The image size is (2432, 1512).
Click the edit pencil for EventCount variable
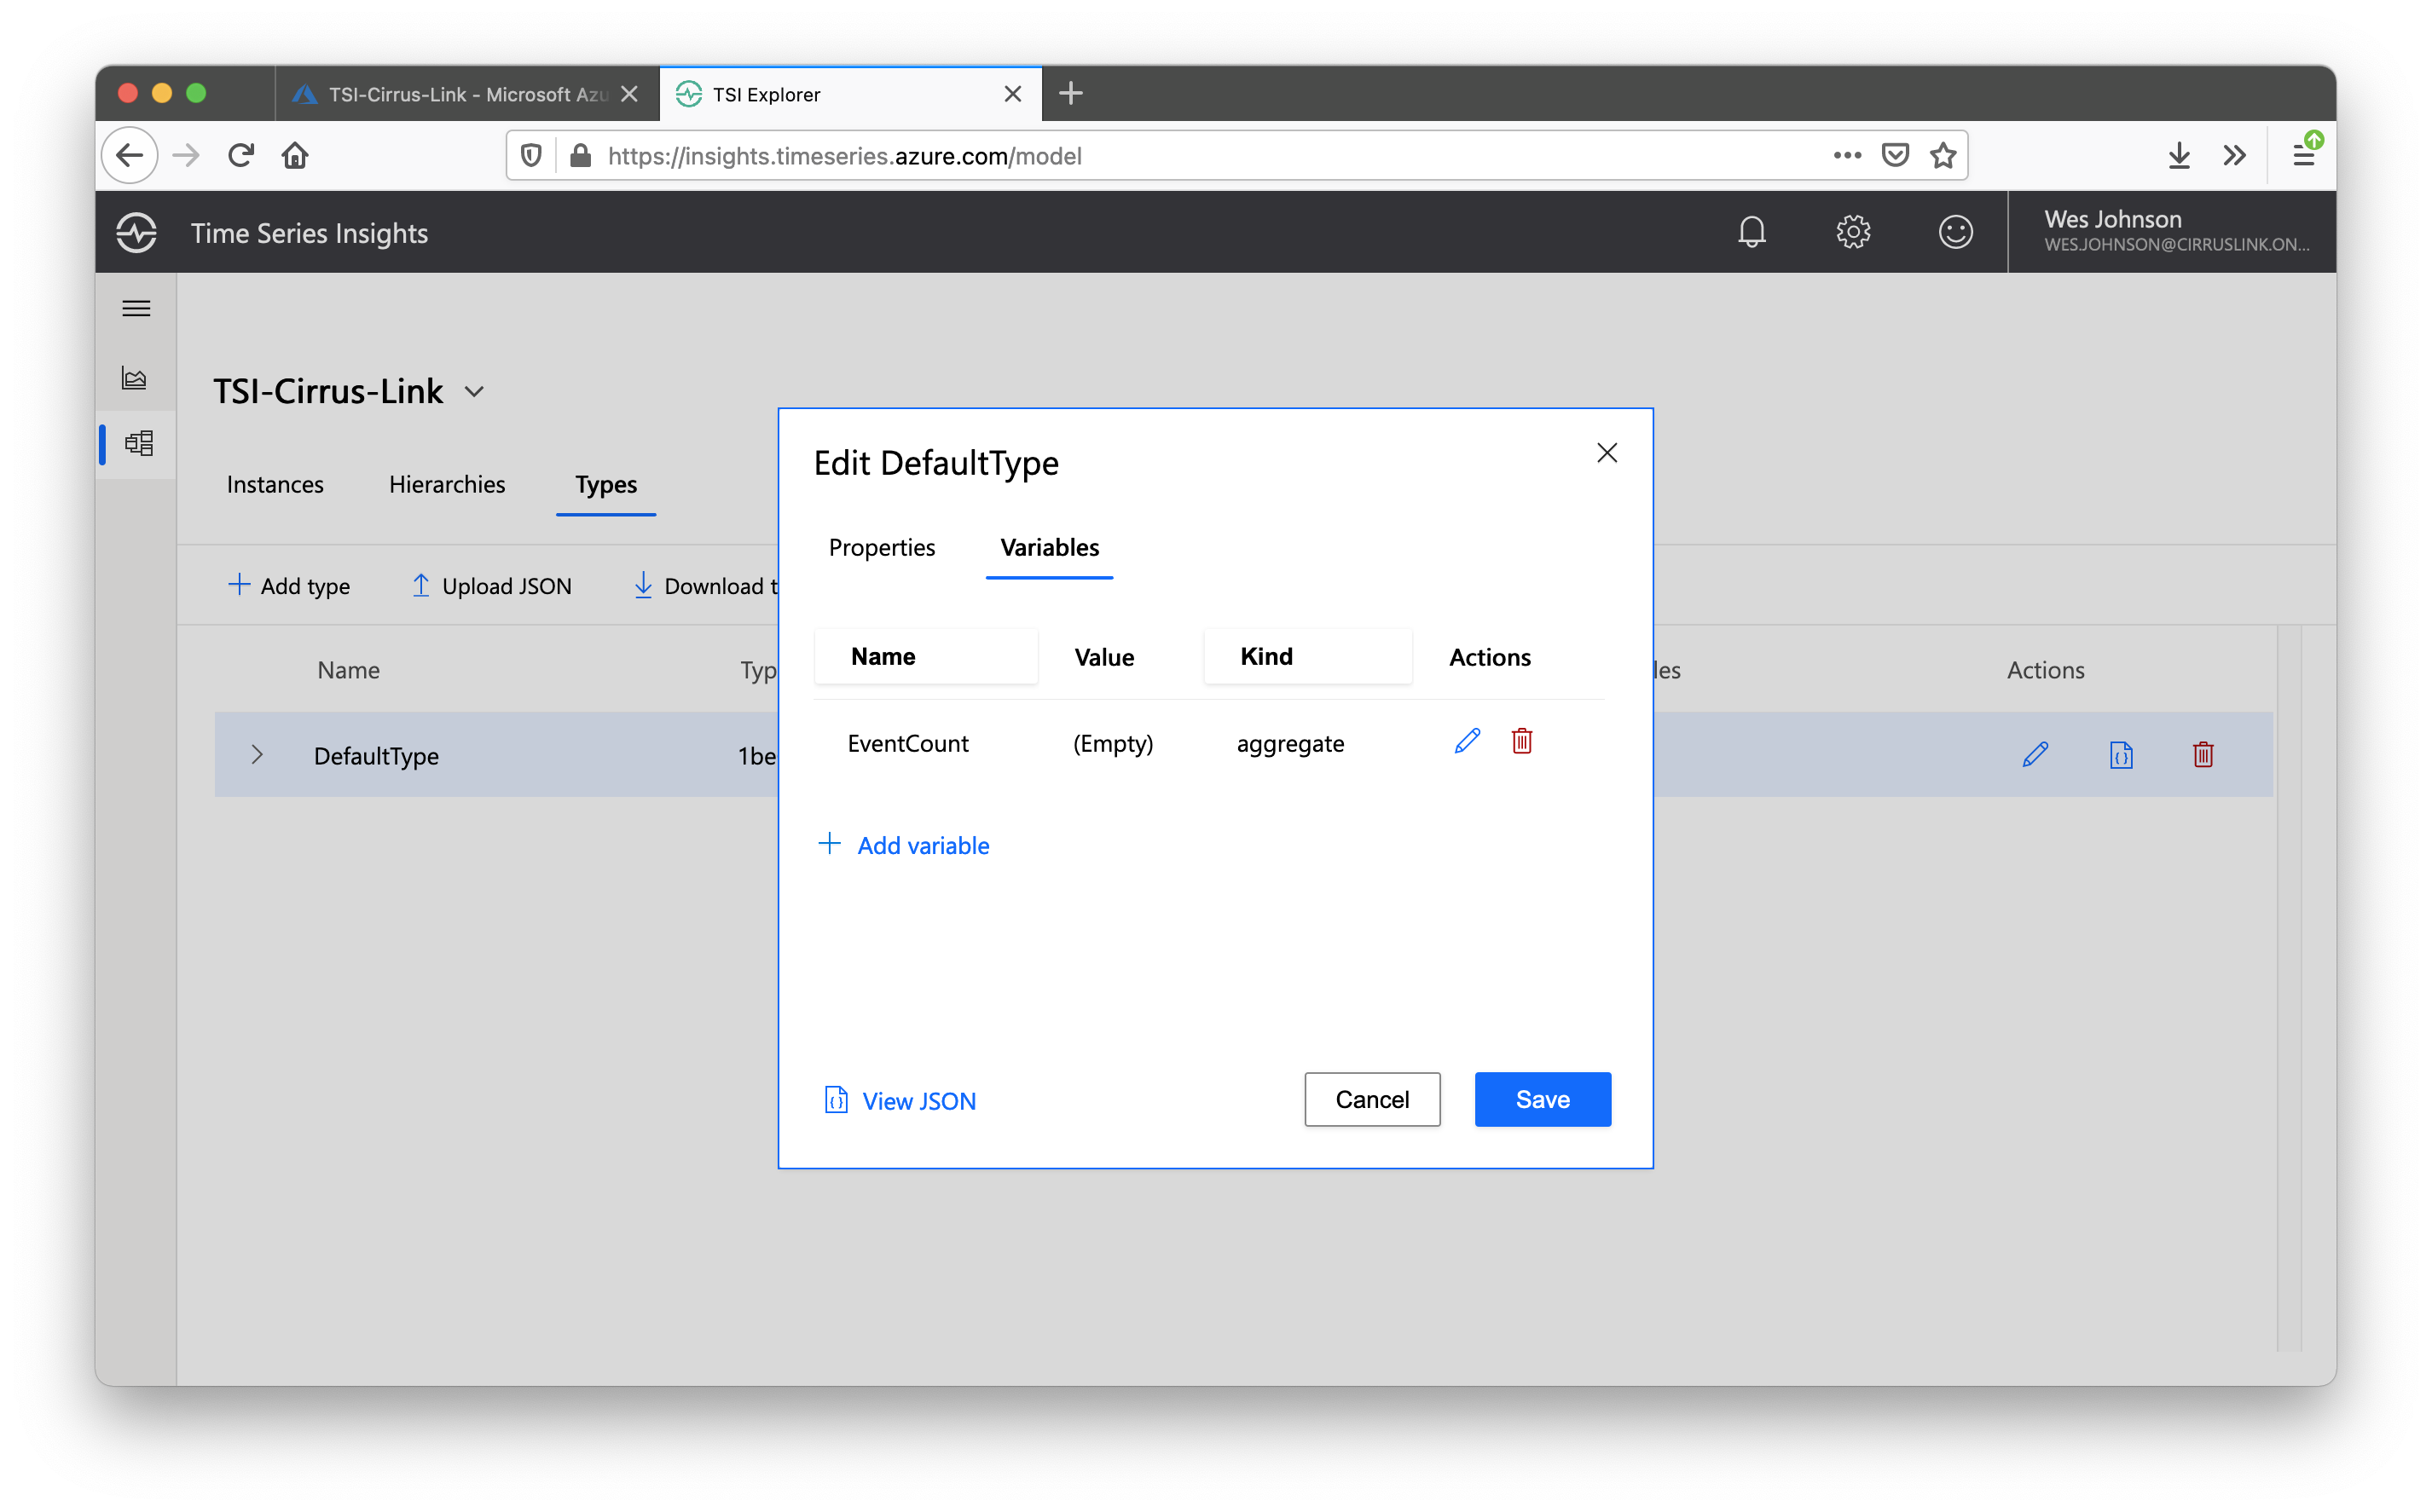click(1467, 741)
